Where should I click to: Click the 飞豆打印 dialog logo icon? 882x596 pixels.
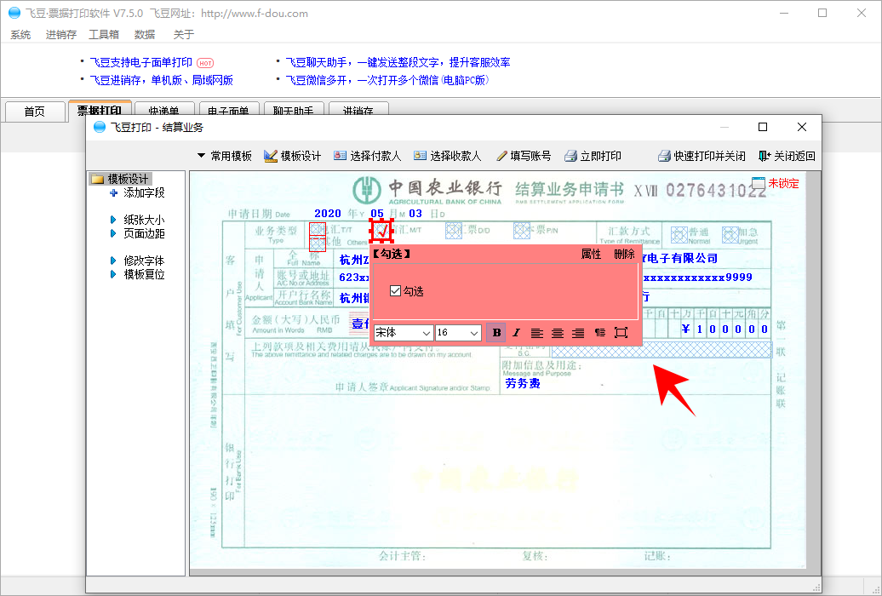click(100, 127)
